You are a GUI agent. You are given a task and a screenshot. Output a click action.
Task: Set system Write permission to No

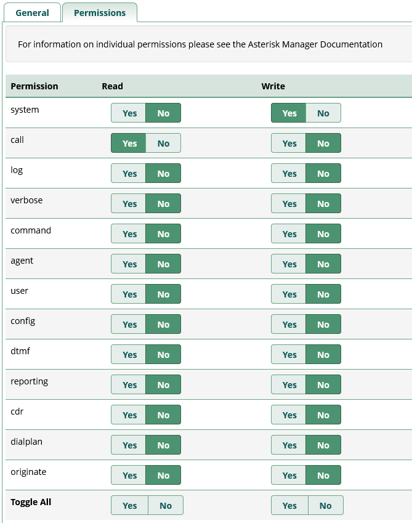323,113
